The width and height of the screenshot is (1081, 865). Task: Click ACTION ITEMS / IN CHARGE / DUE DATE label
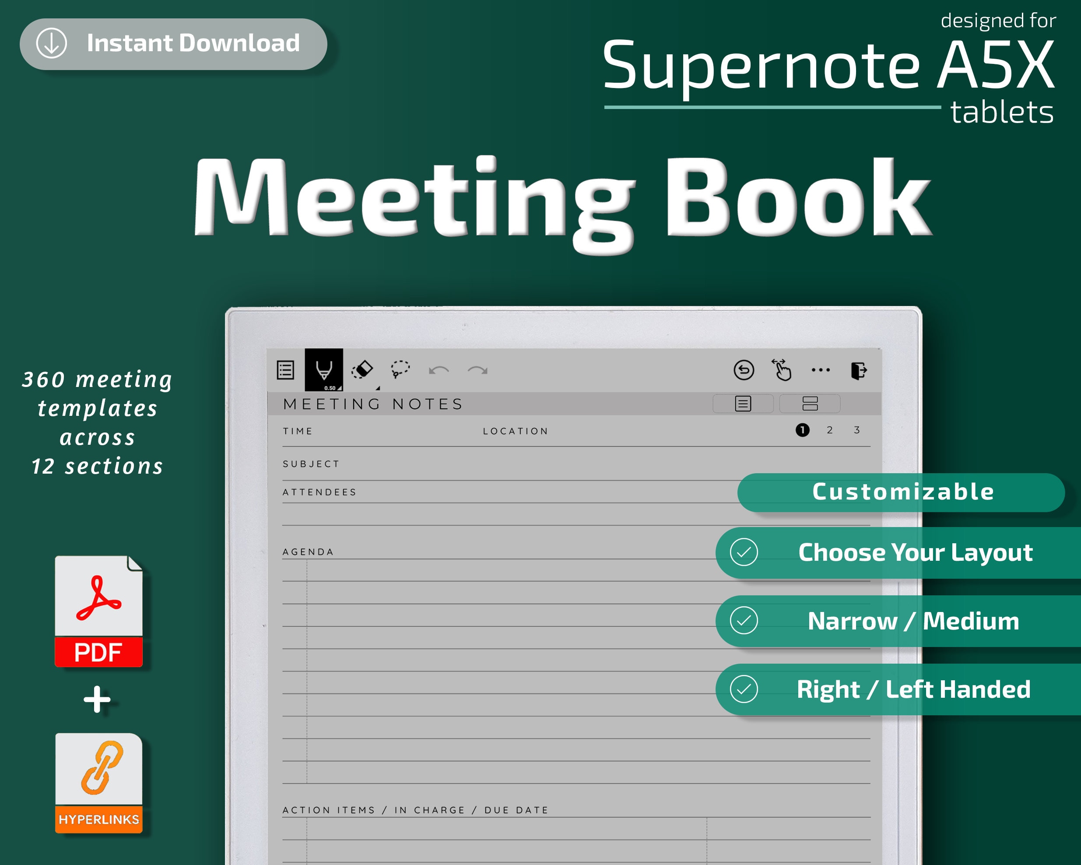click(x=416, y=810)
